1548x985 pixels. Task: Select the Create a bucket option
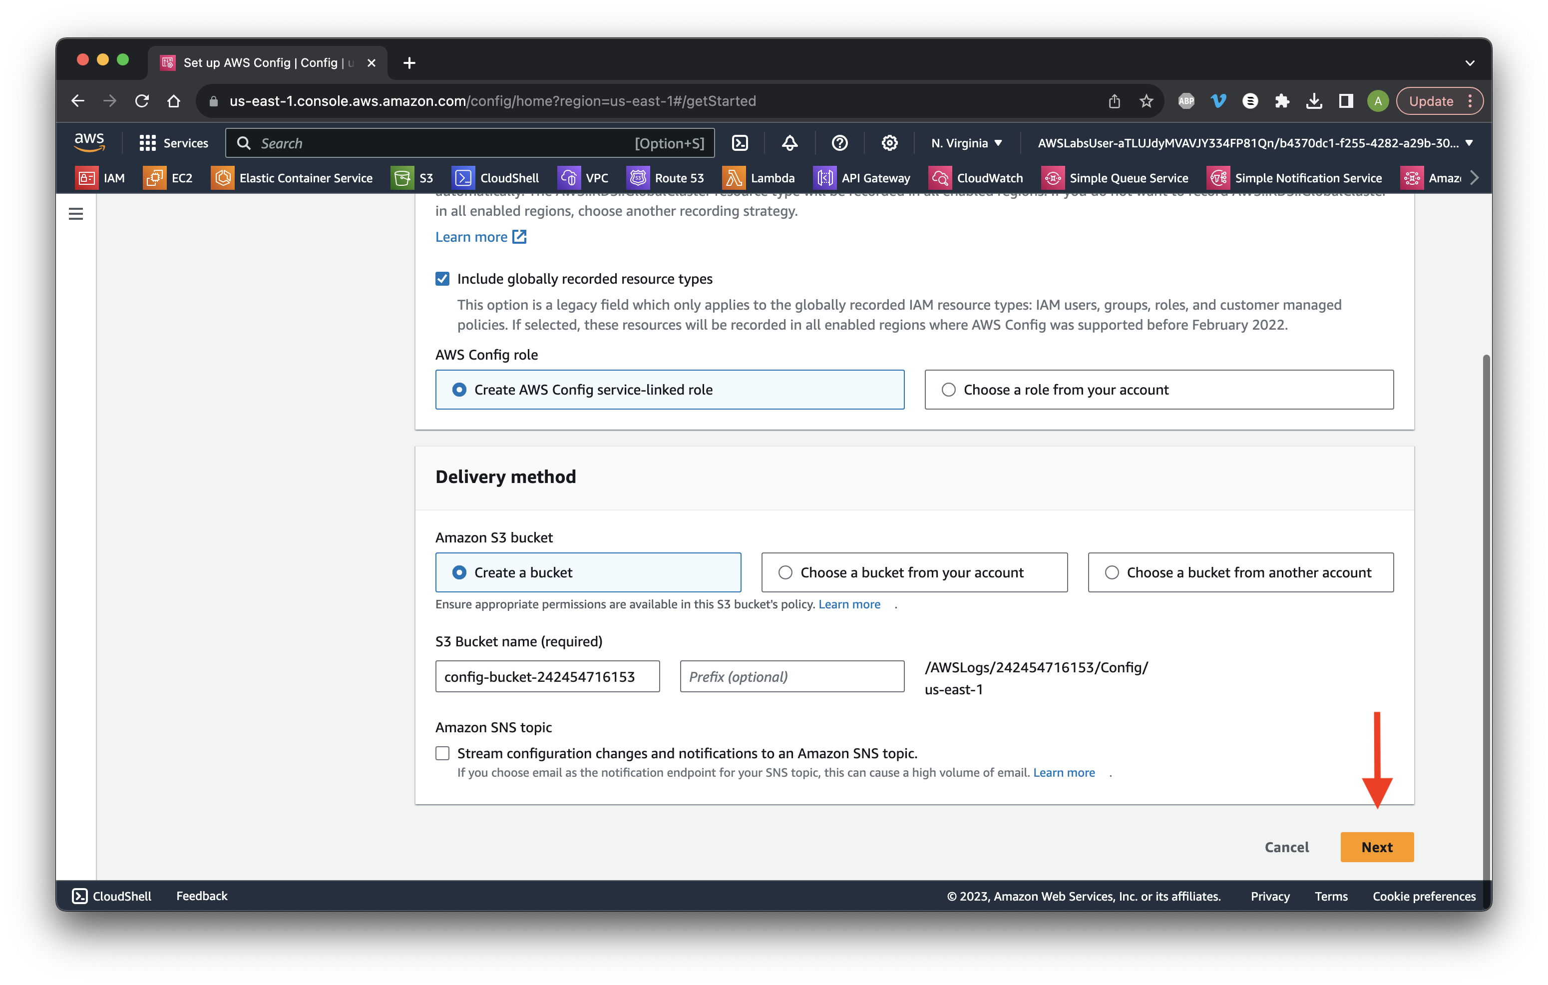[588, 572]
